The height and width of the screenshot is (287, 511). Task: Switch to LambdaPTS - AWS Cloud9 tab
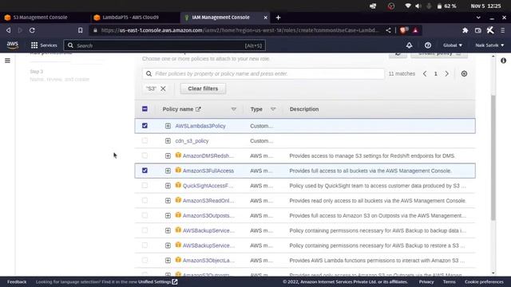(130, 18)
